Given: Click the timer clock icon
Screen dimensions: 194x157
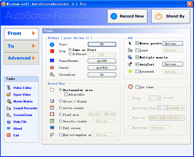Looking at the screenshot, I should click(130, 87).
